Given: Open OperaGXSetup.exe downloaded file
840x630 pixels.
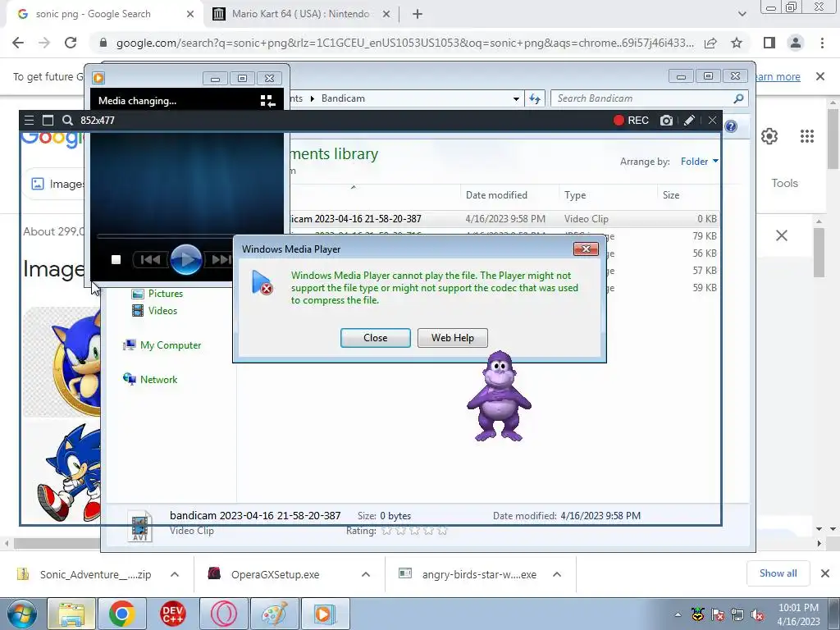Looking at the screenshot, I should point(276,575).
